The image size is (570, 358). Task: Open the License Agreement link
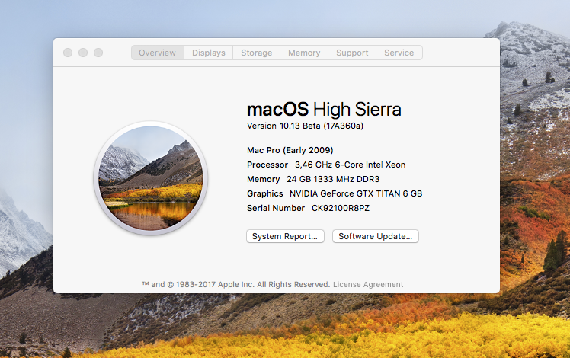(x=368, y=285)
